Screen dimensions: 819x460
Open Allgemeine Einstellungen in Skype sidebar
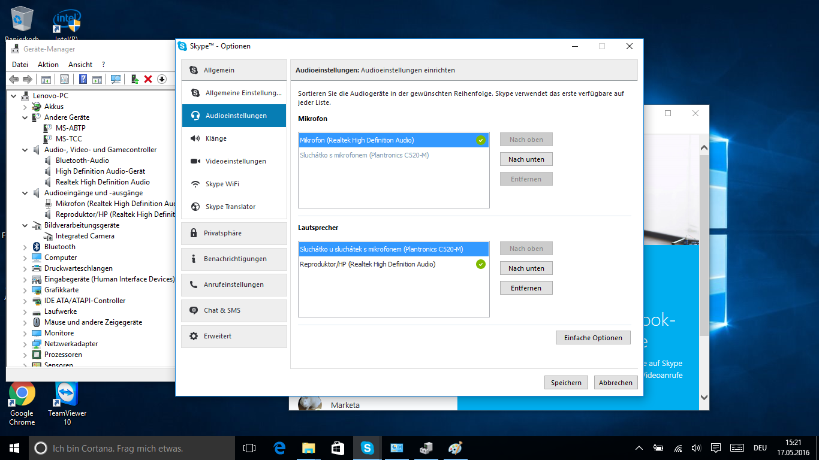(x=234, y=93)
